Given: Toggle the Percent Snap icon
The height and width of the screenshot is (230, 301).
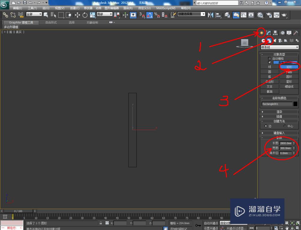Looking at the screenshot, I should point(157,15).
